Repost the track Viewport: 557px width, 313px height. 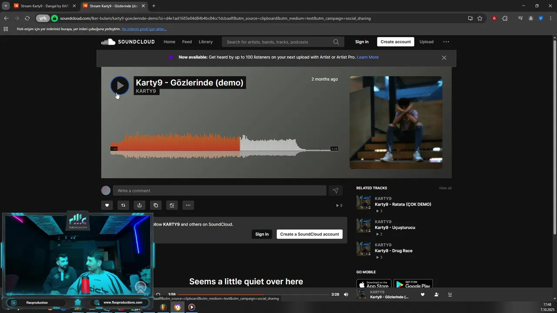[x=123, y=205]
